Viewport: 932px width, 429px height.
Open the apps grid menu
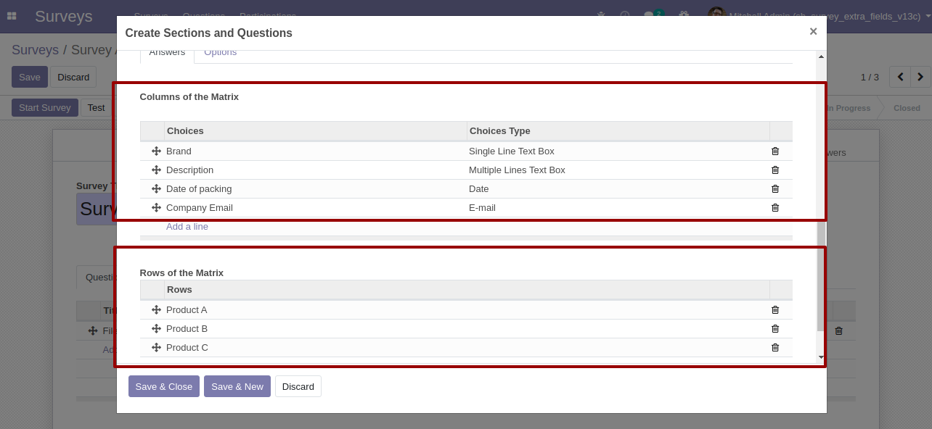[x=12, y=16]
